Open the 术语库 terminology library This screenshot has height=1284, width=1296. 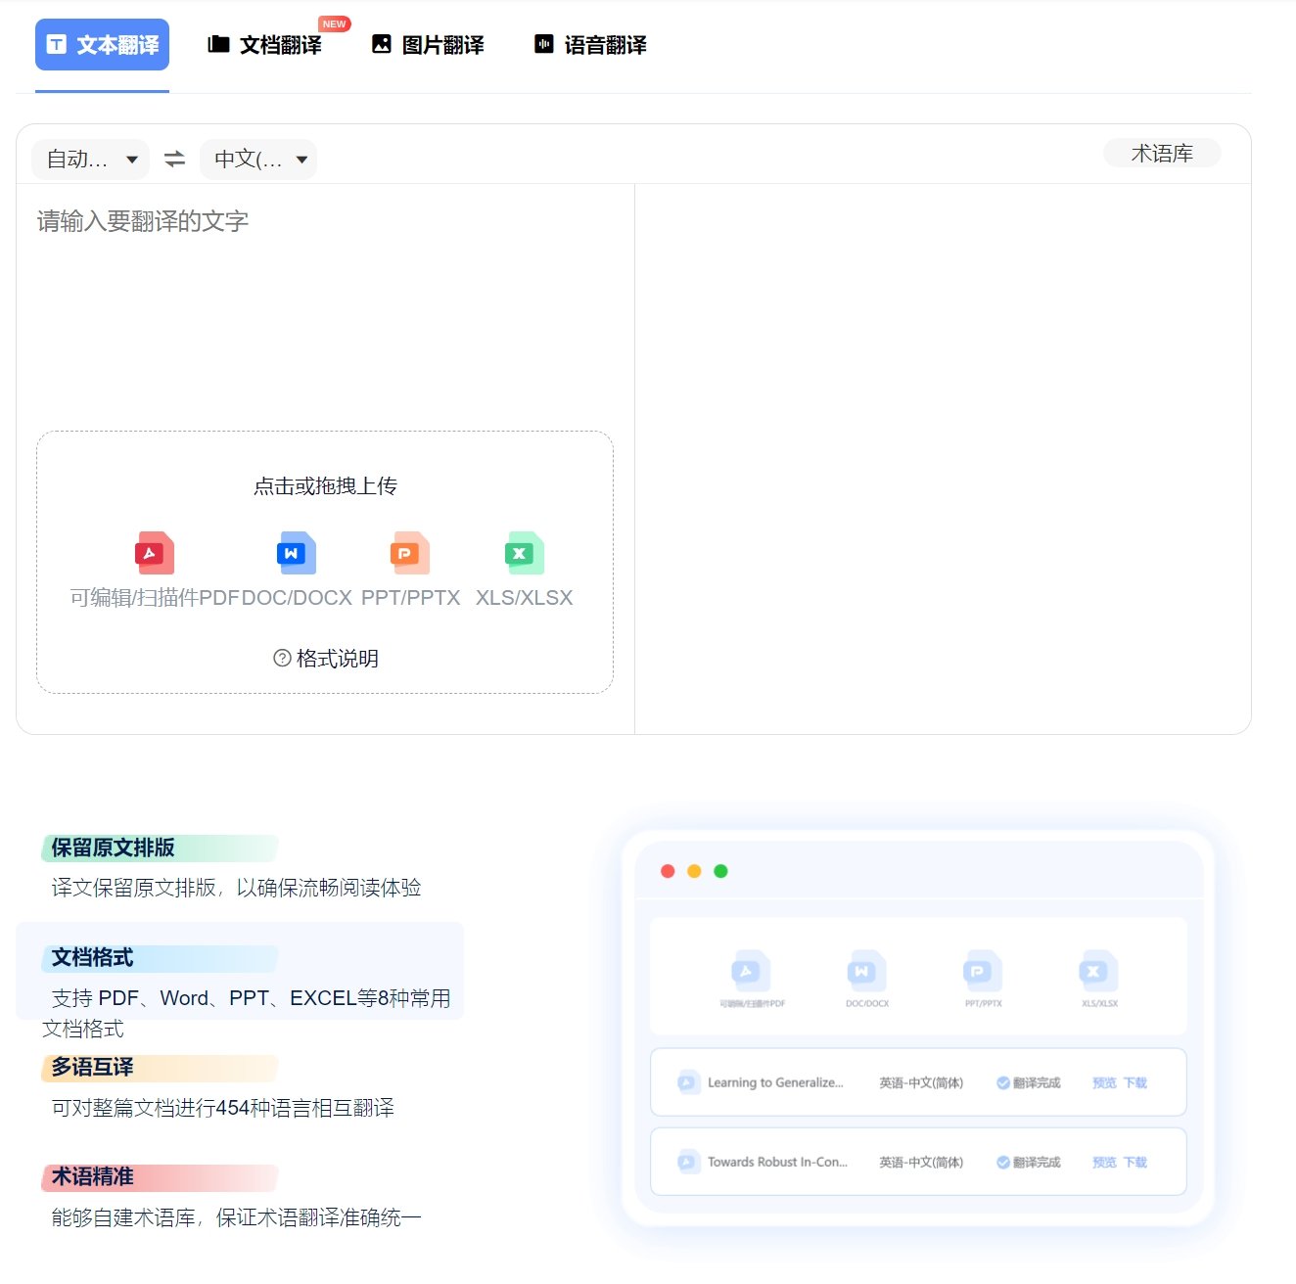(1162, 153)
